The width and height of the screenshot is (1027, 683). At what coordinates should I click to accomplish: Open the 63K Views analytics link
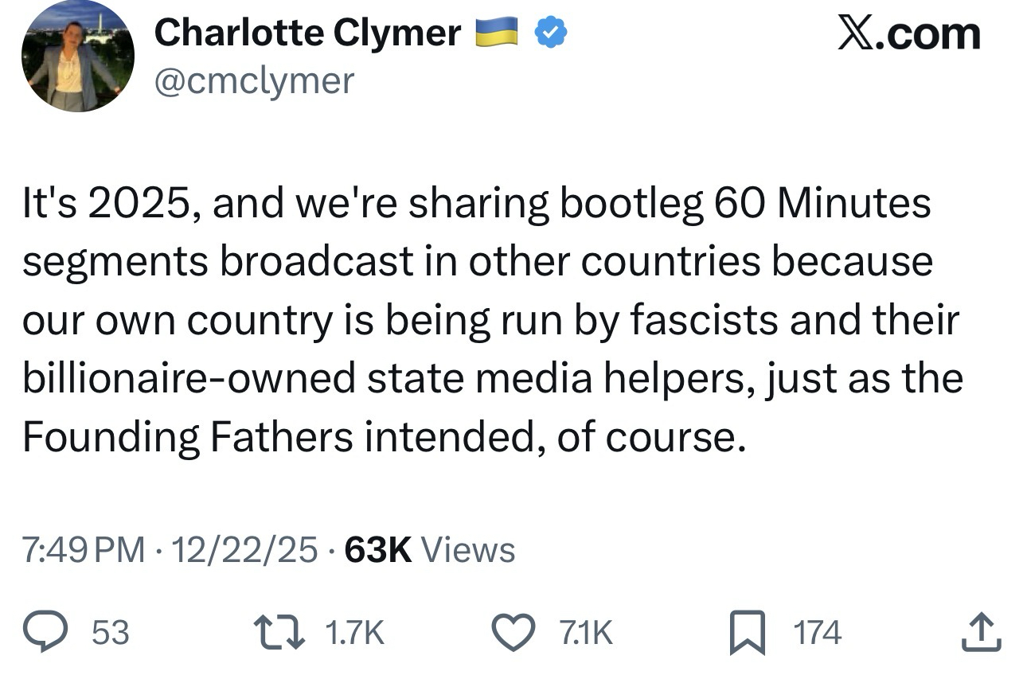pyautogui.click(x=430, y=550)
